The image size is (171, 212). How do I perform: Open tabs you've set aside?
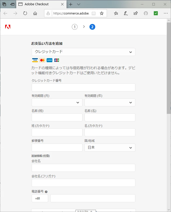(x=4, y=4)
